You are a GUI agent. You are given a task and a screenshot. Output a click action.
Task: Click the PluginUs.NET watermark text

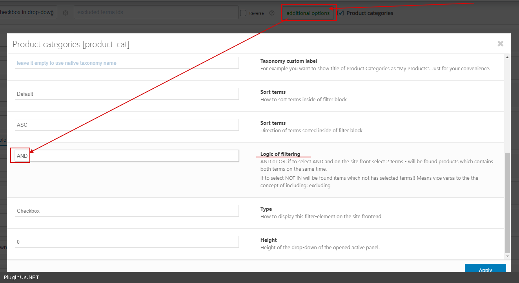tap(22, 277)
